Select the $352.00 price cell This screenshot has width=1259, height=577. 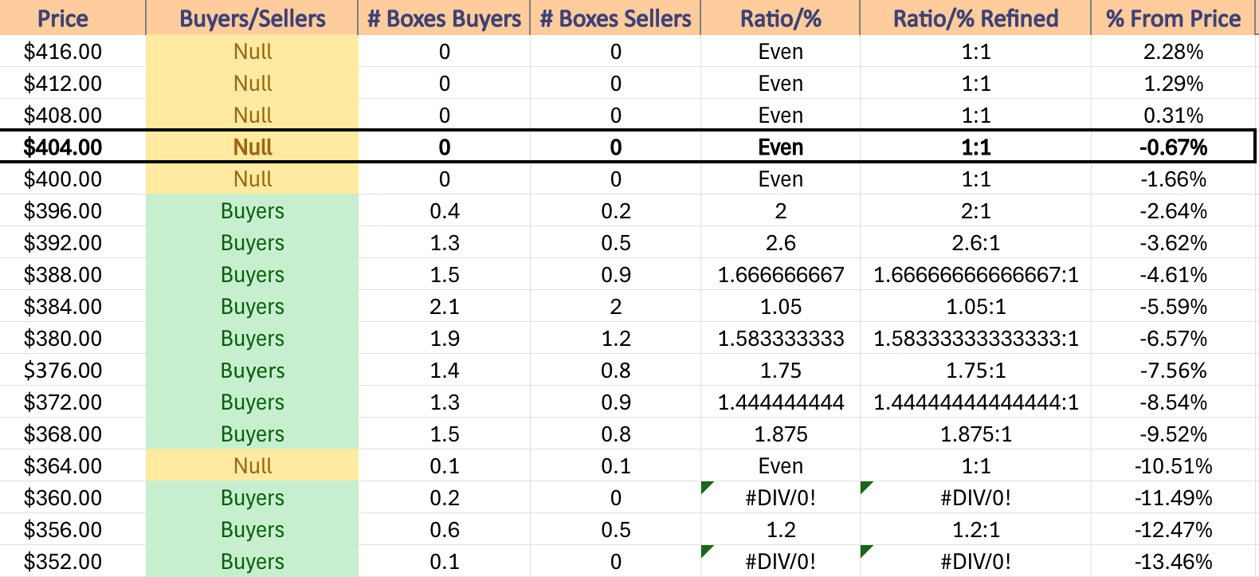pos(73,561)
